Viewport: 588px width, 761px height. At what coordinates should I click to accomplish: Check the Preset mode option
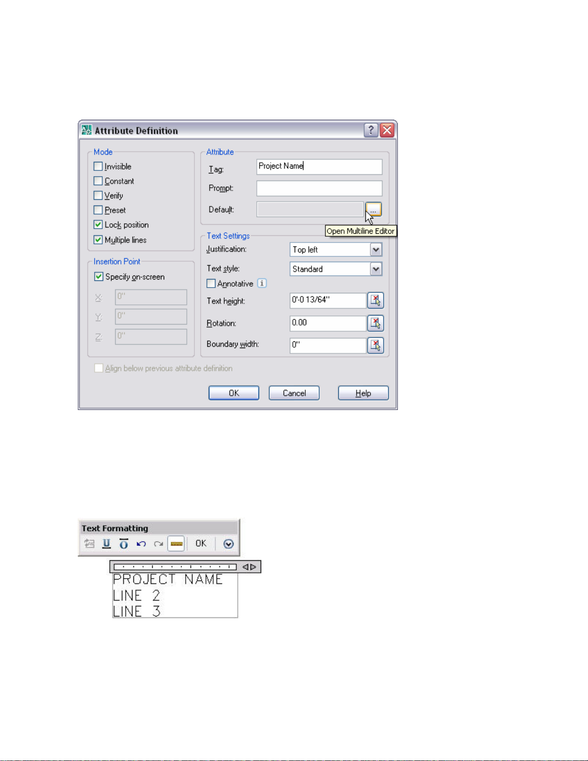98,210
